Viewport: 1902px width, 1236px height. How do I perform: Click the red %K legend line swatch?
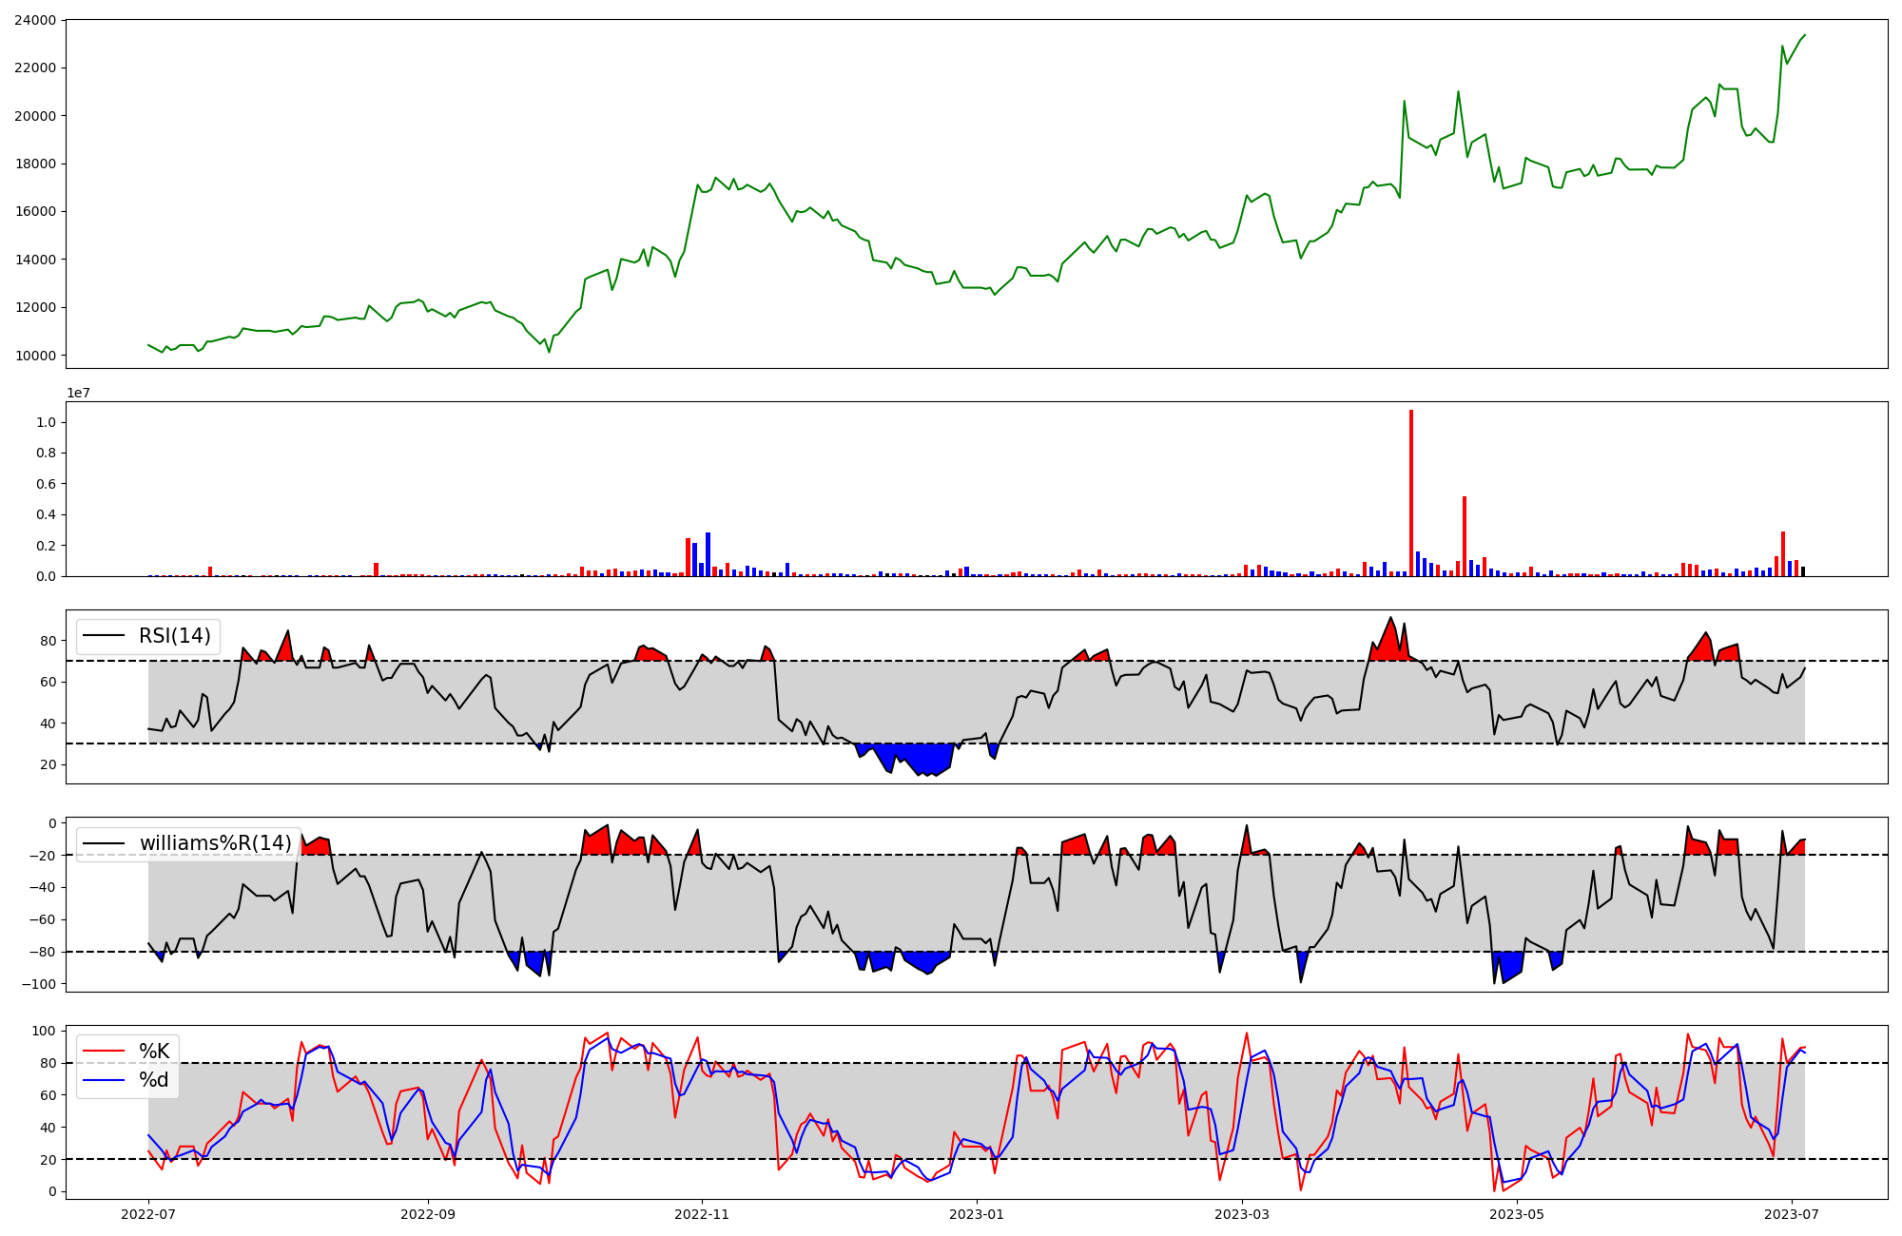tap(103, 1052)
